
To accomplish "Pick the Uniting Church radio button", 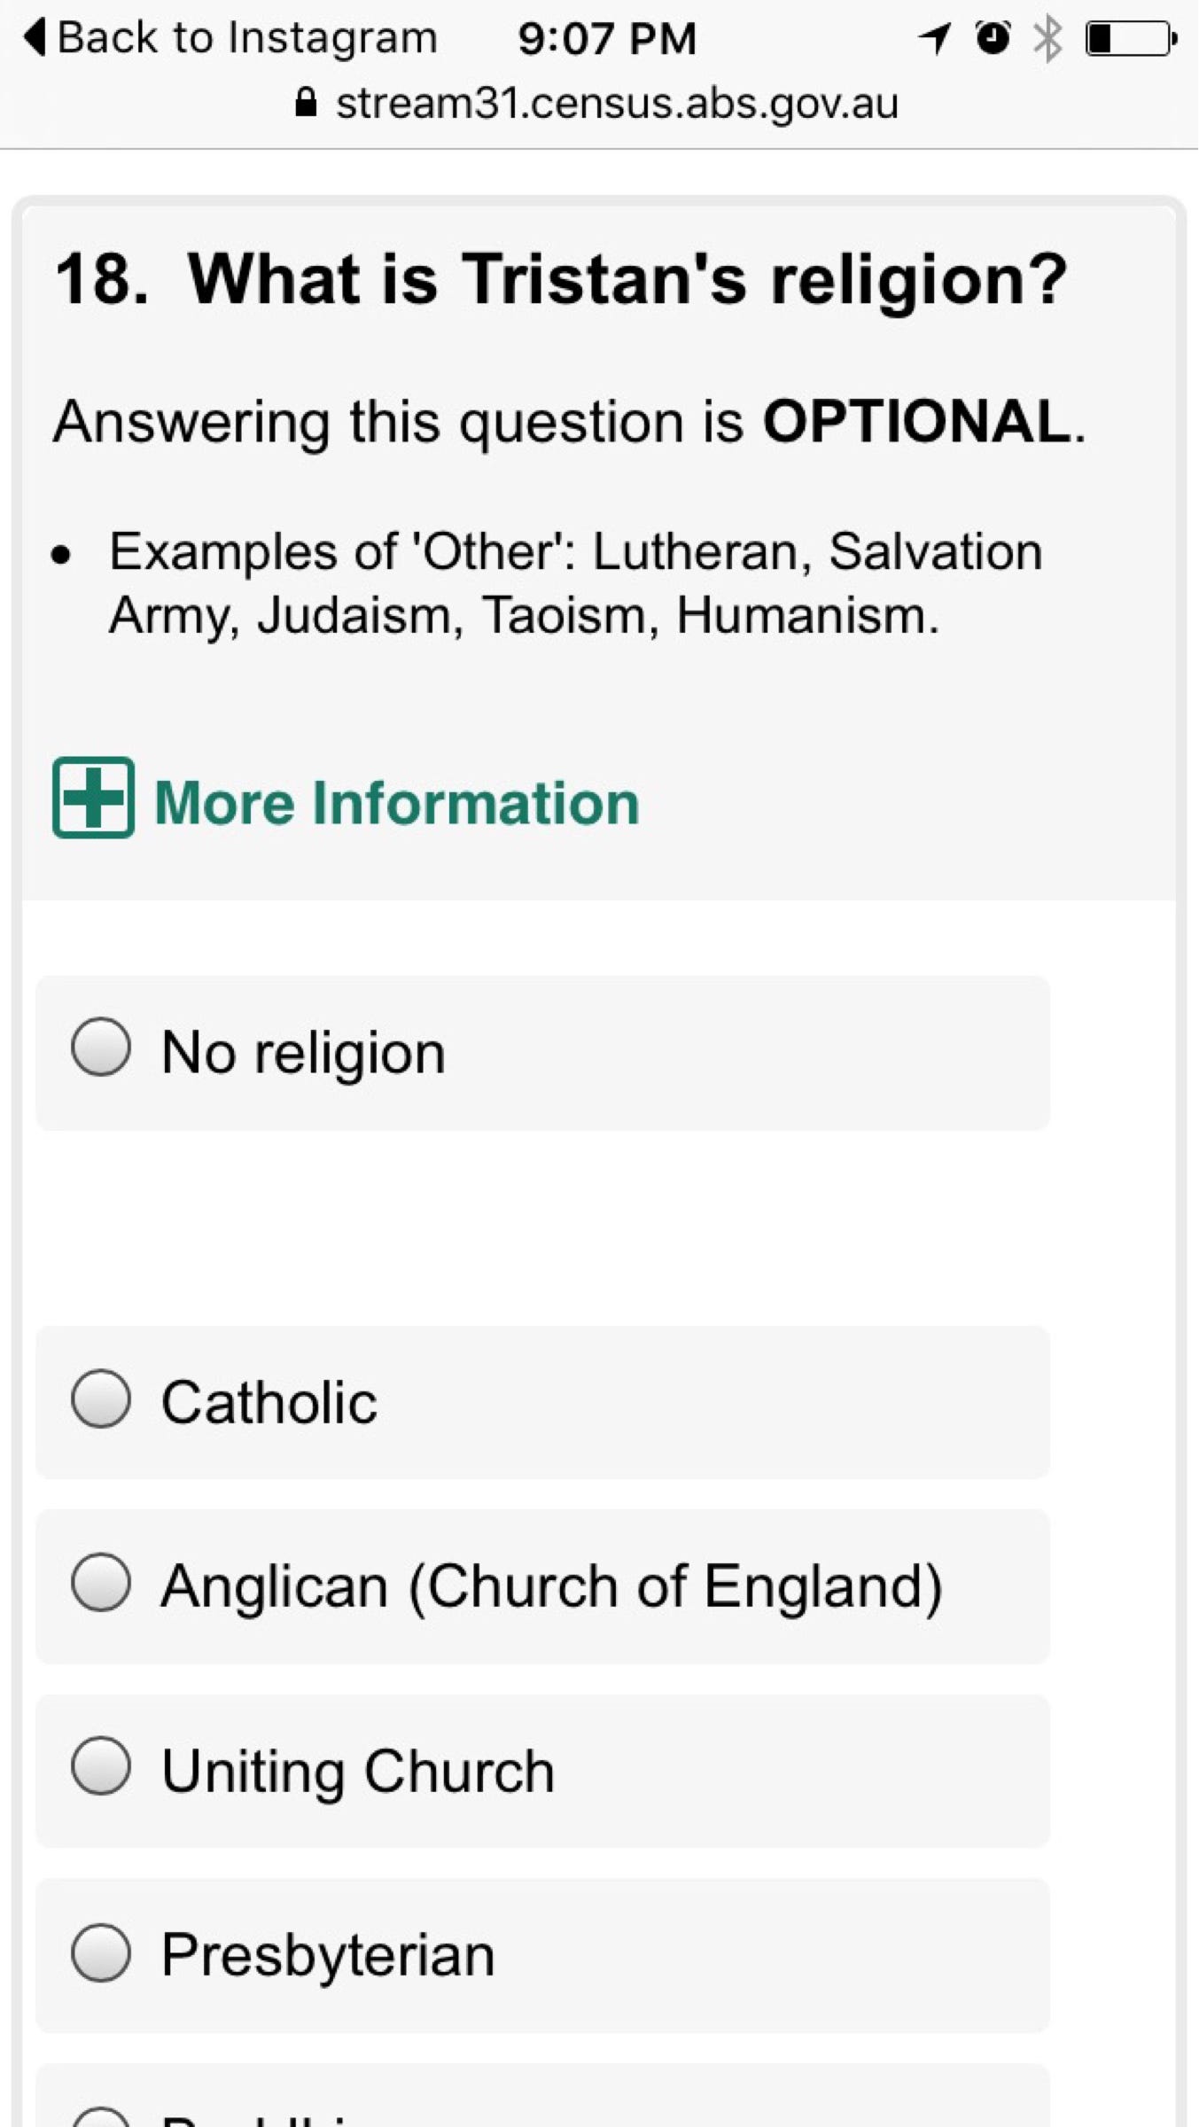I will pos(101,1765).
